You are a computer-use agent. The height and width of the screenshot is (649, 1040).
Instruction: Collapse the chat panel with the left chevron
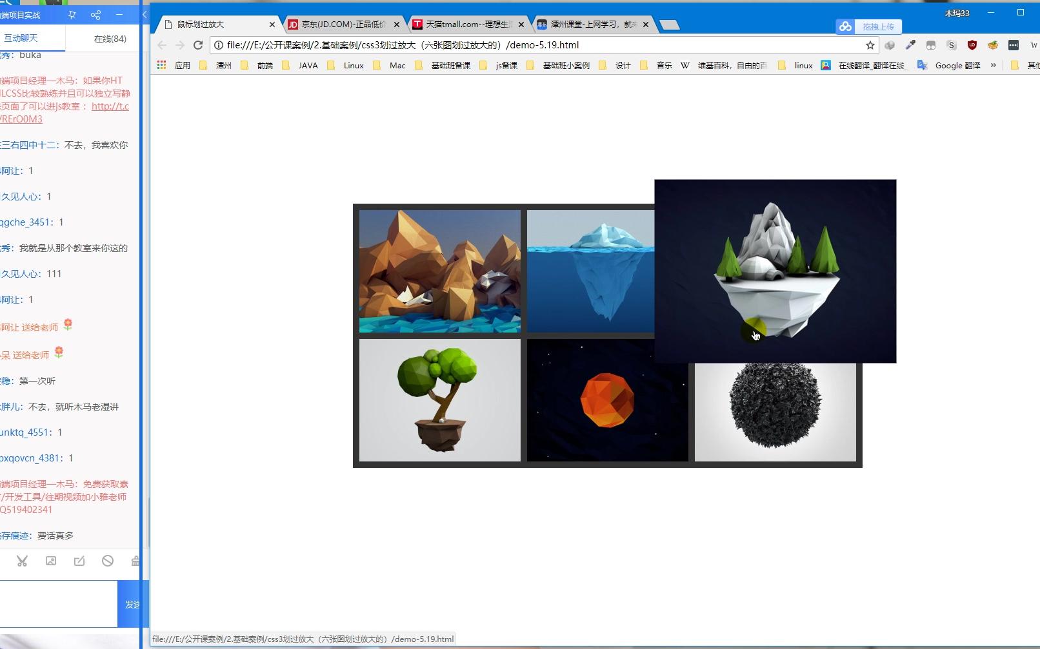[x=145, y=14]
